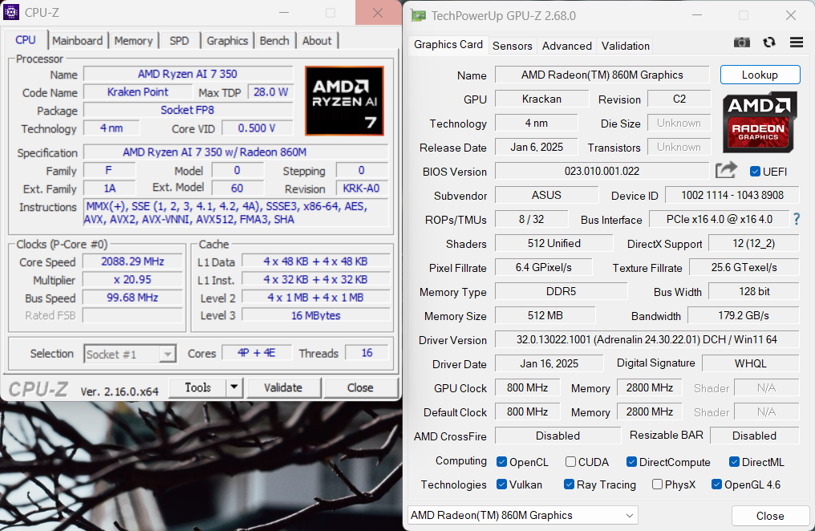The image size is (815, 531).
Task: Toggle the UEFI checkbox
Action: (755, 172)
